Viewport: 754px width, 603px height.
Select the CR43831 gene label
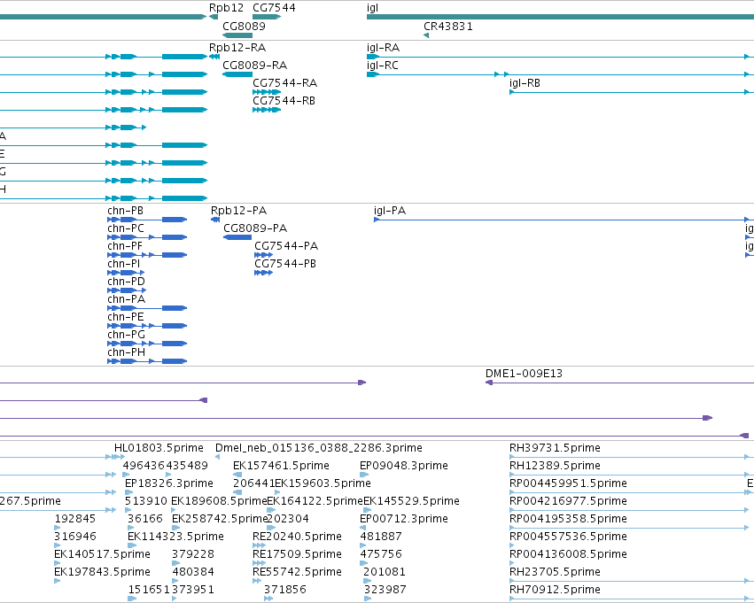tap(448, 26)
